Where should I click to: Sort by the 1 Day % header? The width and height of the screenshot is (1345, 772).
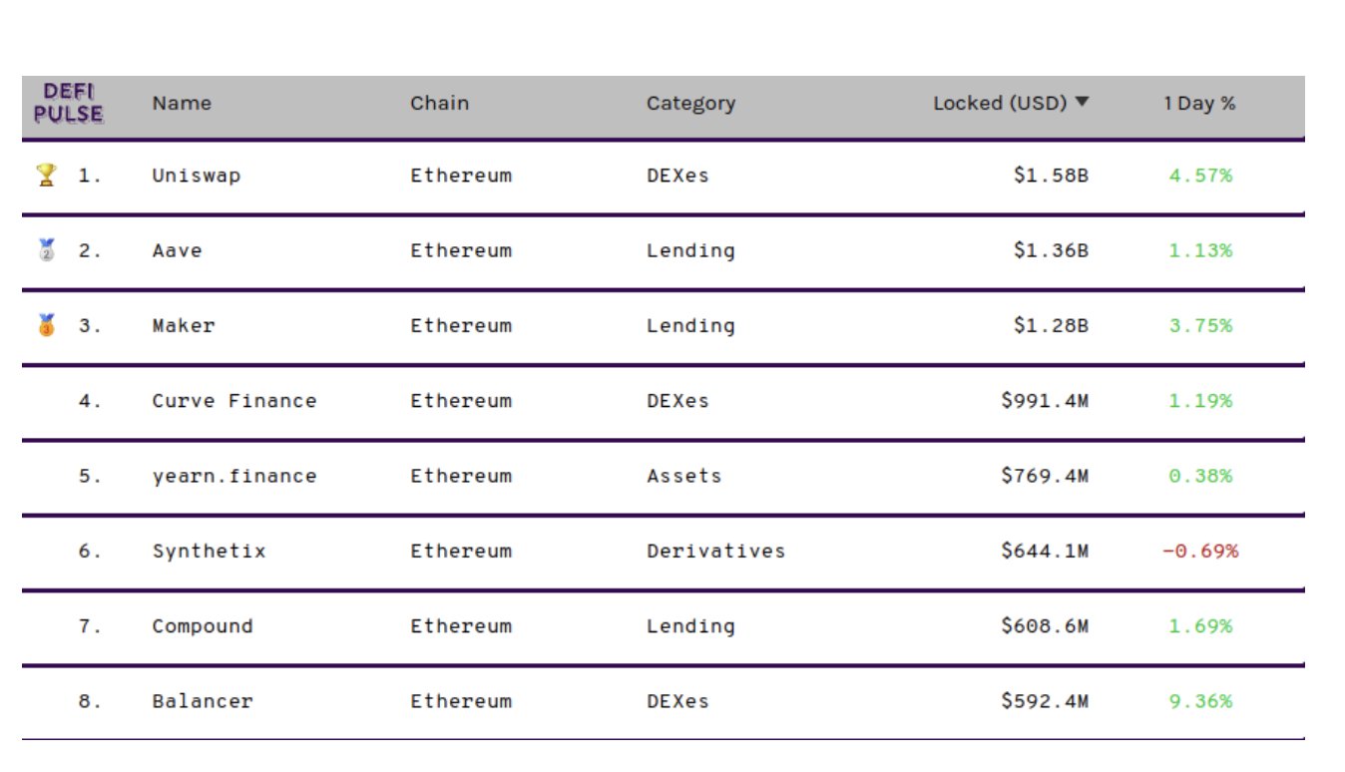click(1199, 103)
